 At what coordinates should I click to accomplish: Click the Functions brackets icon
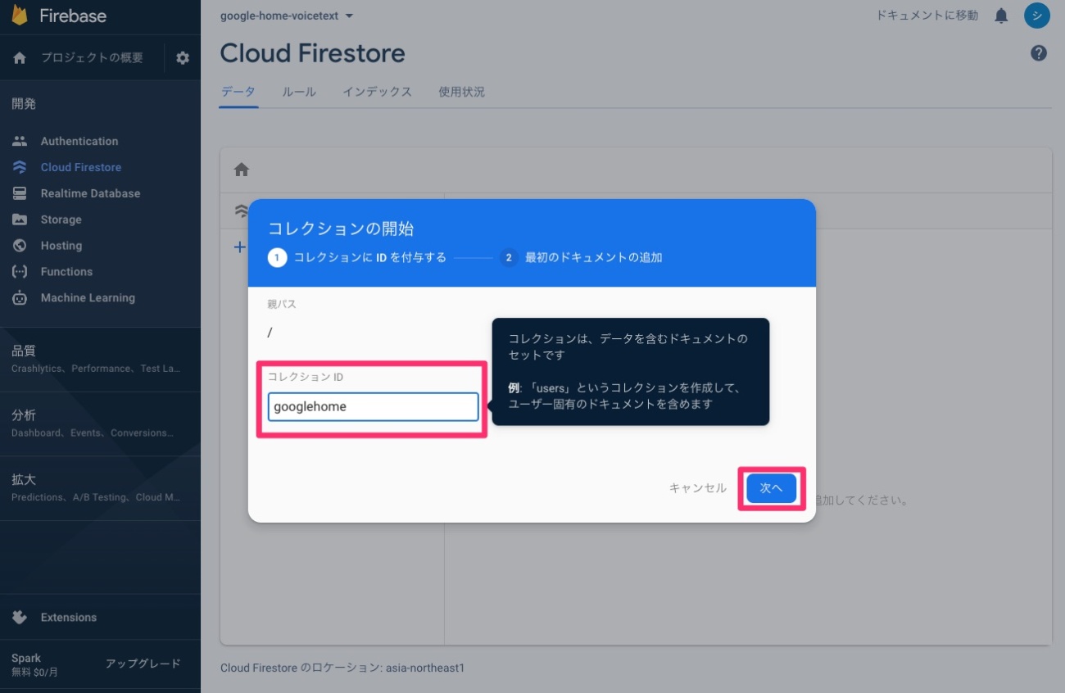click(20, 272)
